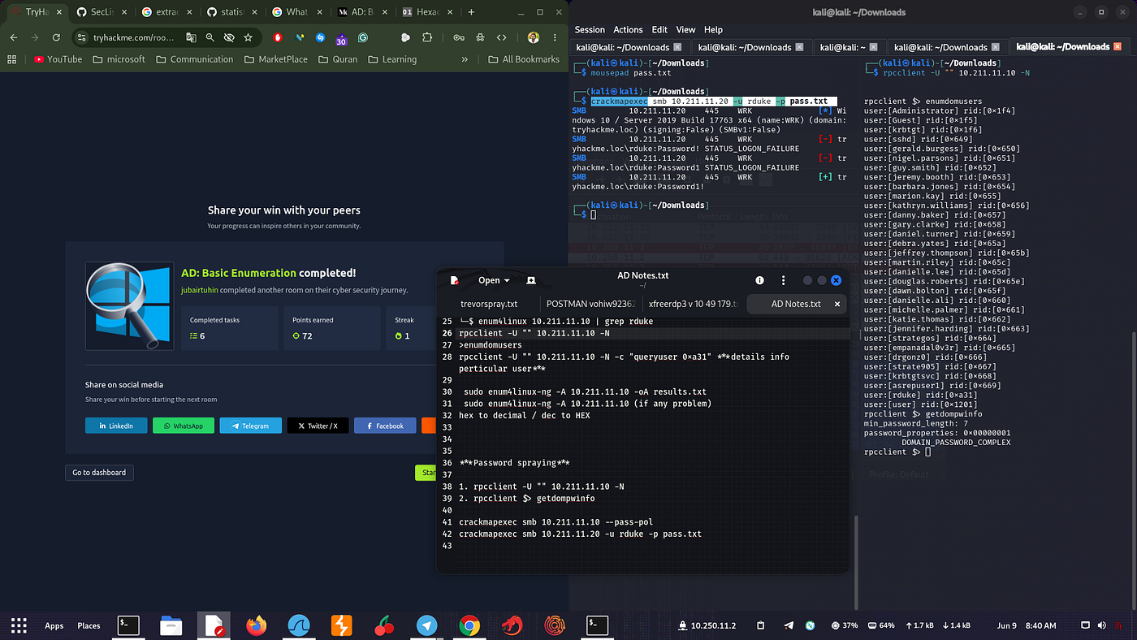Viewport: 1137px width, 640px height.
Task: Click the crossed-eye tracking protection icon
Action: point(229,37)
